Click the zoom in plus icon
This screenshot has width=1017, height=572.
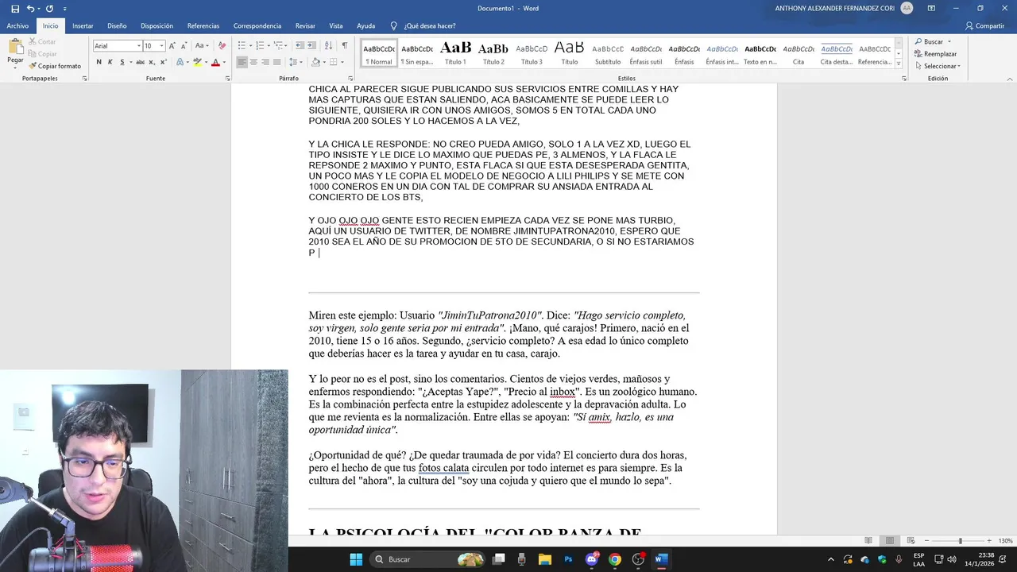point(989,541)
